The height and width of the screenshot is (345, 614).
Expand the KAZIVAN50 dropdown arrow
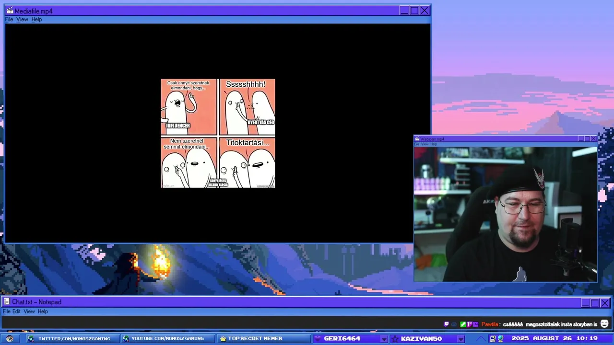pyautogui.click(x=461, y=339)
